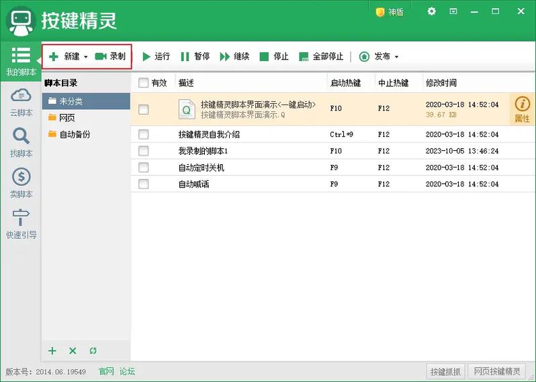Open the 快速引导 quick guide

(21, 224)
